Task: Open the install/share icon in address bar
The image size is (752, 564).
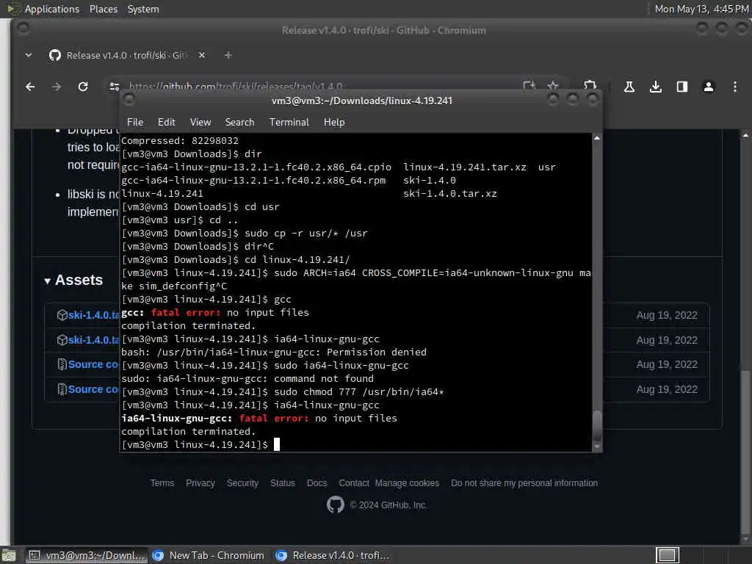Action: pos(529,86)
